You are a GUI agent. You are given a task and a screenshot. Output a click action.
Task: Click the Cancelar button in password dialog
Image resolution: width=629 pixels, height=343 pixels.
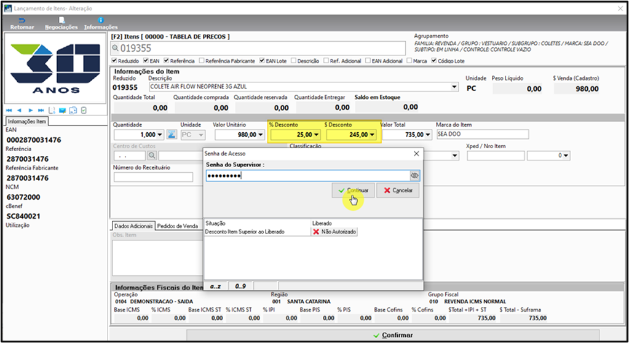pyautogui.click(x=398, y=191)
